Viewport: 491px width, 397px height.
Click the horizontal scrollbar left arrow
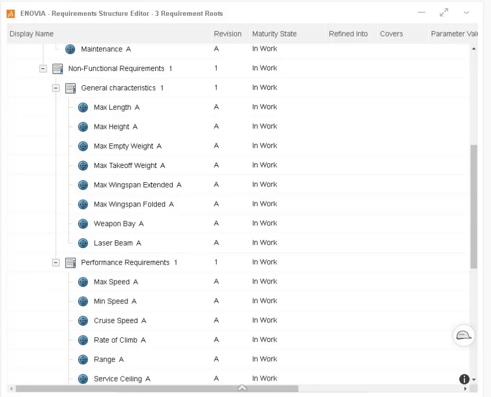pos(11,389)
